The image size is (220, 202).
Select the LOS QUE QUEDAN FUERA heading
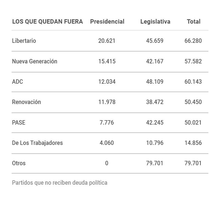(47, 22)
